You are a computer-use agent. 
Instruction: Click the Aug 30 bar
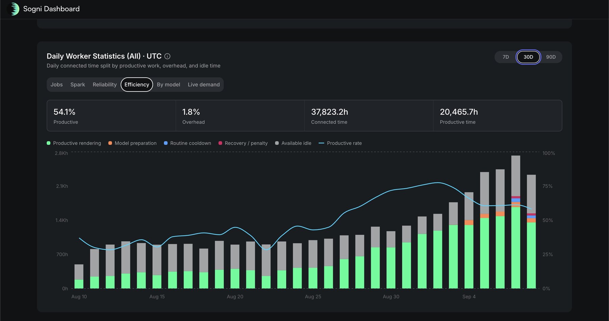point(391,260)
